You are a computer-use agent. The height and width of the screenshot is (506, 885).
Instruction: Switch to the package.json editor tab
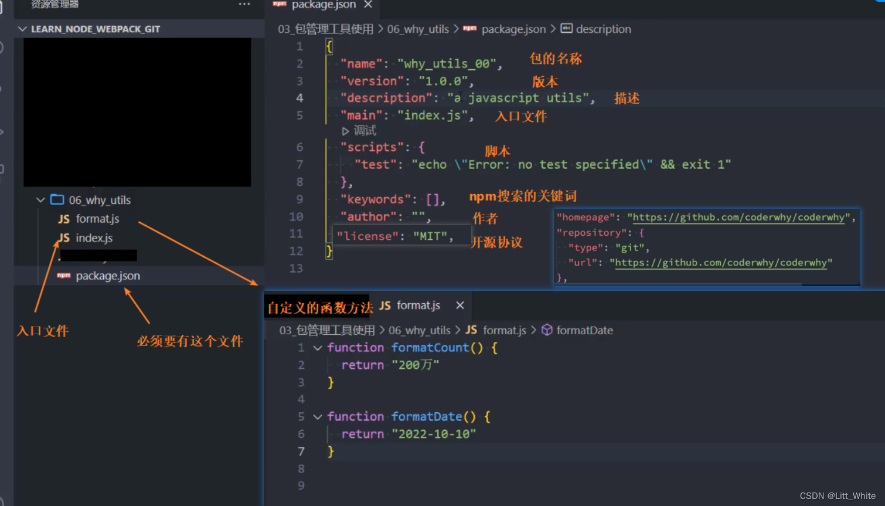[324, 5]
